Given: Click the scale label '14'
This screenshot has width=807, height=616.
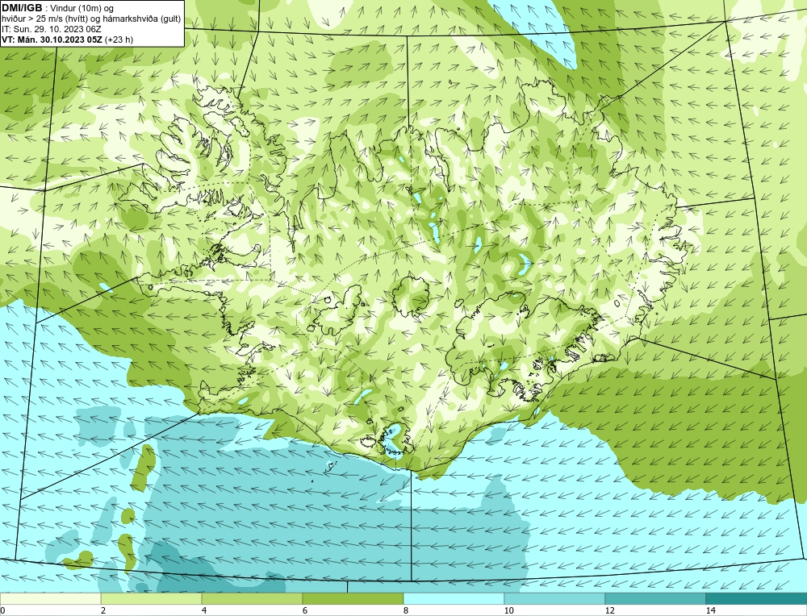Looking at the screenshot, I should [x=711, y=610].
